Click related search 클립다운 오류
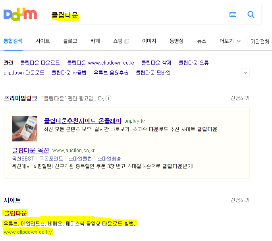The width and height of the screenshot is (272, 241). pyautogui.click(x=194, y=63)
